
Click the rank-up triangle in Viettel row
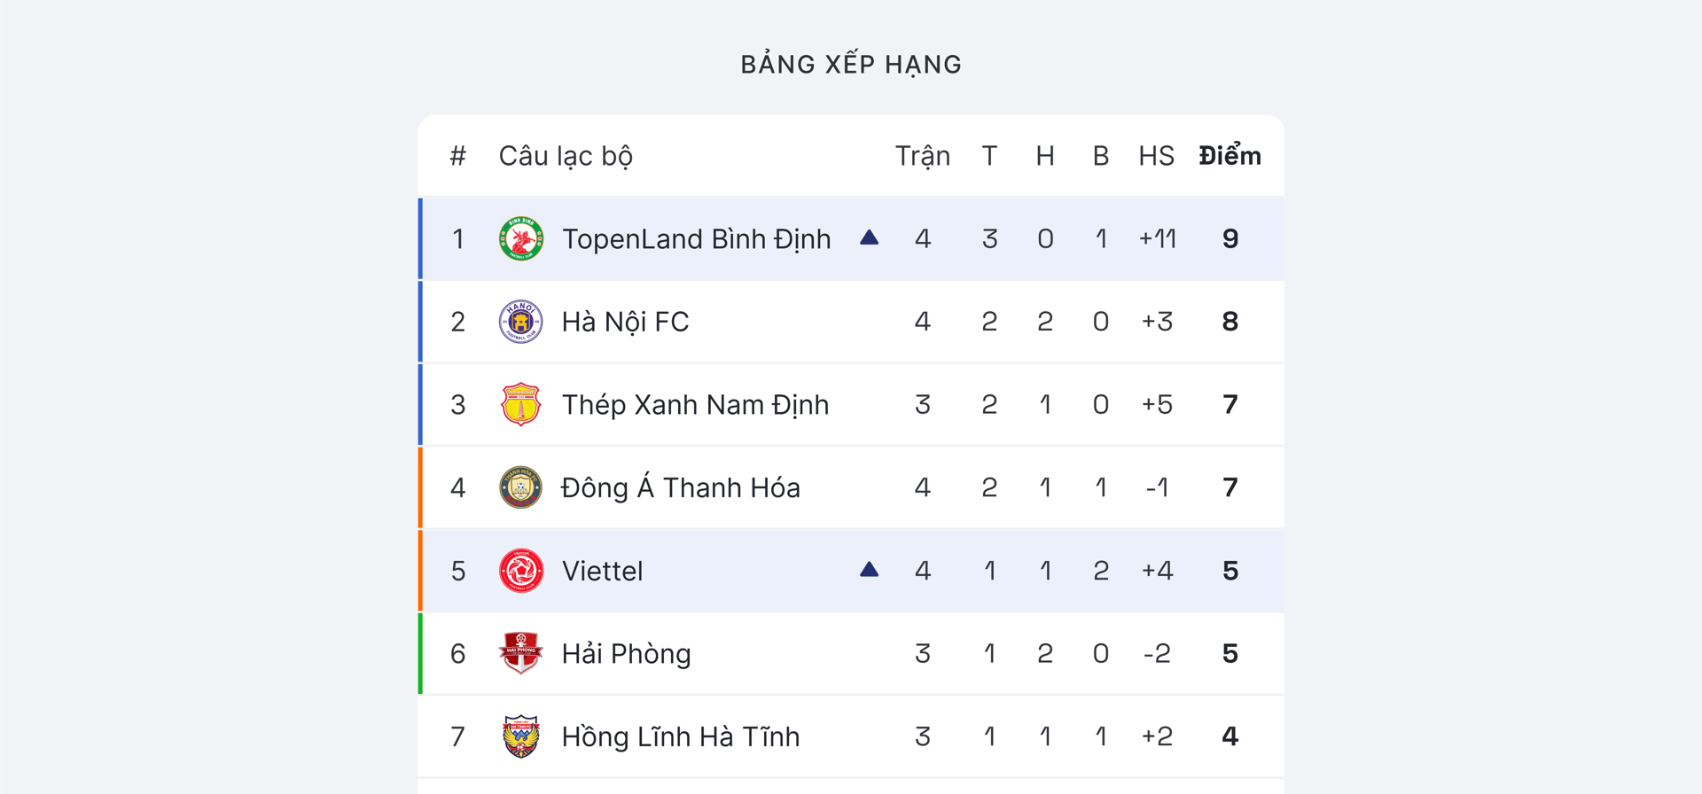(x=869, y=569)
